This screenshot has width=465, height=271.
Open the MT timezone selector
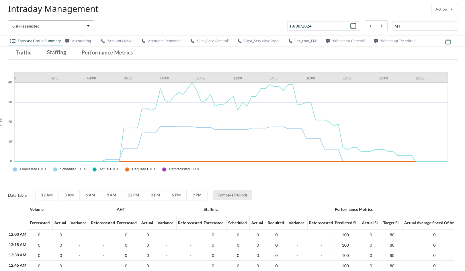(x=425, y=26)
